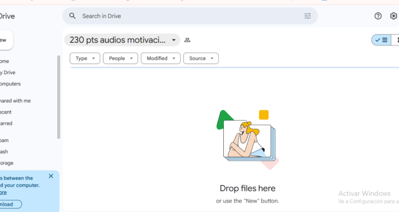Click the New button in sidebar

coord(6,40)
